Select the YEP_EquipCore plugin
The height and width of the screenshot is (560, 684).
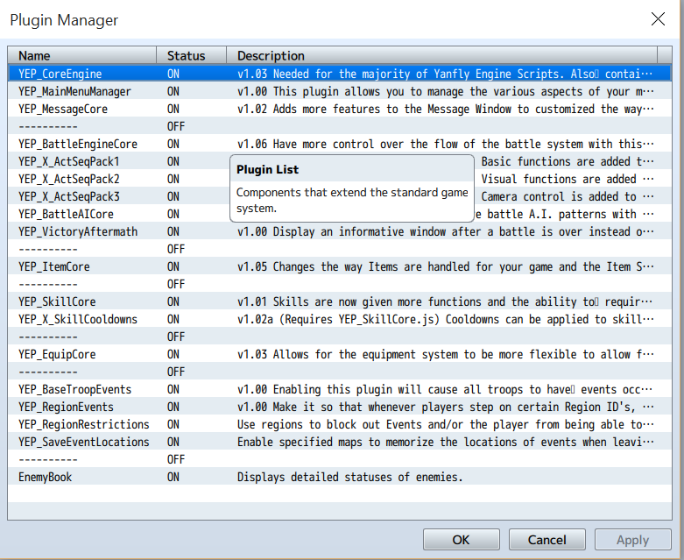click(x=57, y=354)
